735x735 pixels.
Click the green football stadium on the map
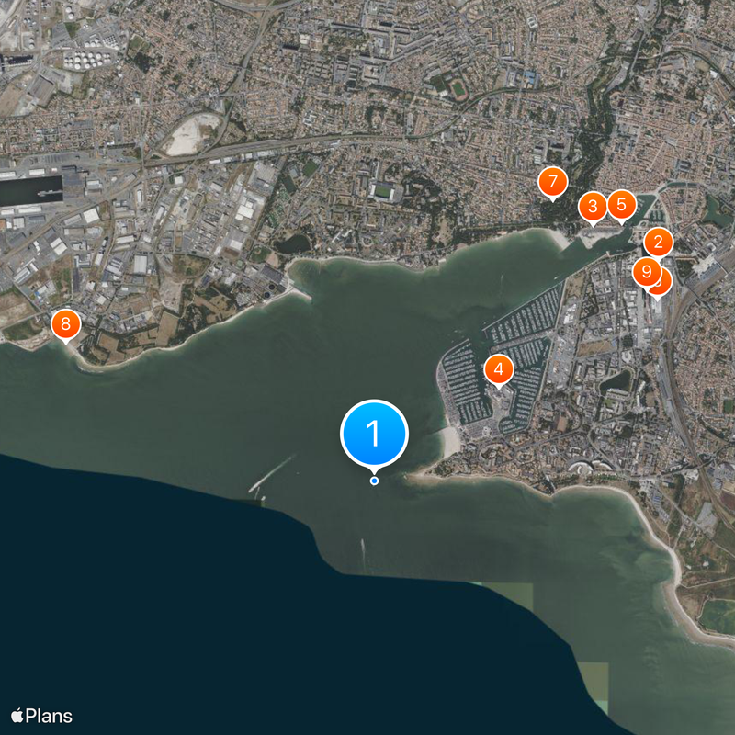pos(383,191)
